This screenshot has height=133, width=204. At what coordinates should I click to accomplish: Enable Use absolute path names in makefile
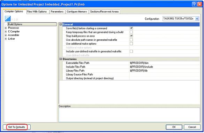coord(131,40)
